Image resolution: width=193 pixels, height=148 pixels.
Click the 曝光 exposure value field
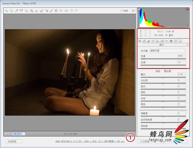point(181,74)
